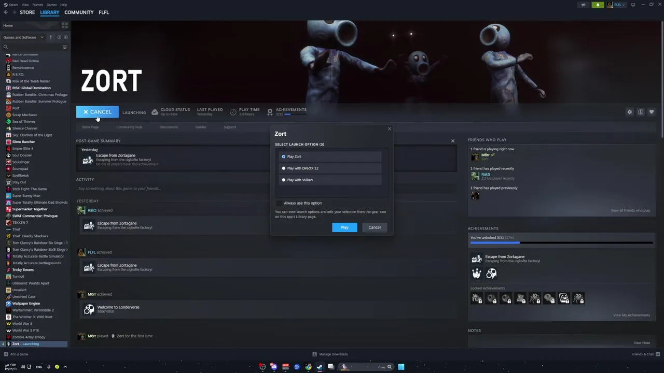Viewport: 664px width, 373px height.
Task: Open Zort Store Page tab
Action: tap(90, 127)
